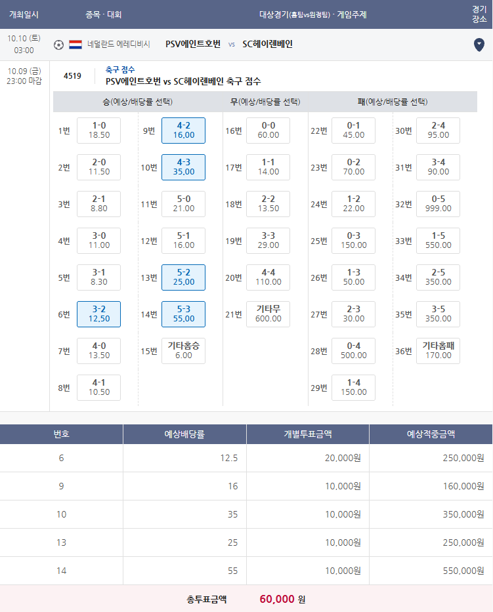Select score option 2-1 at 8.80
This screenshot has width=493, height=612.
99,204
